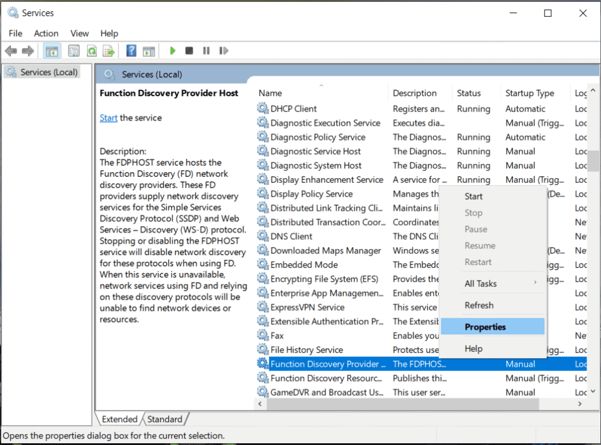The image size is (601, 445).
Task: Open the Export List icon
Action: (x=109, y=51)
